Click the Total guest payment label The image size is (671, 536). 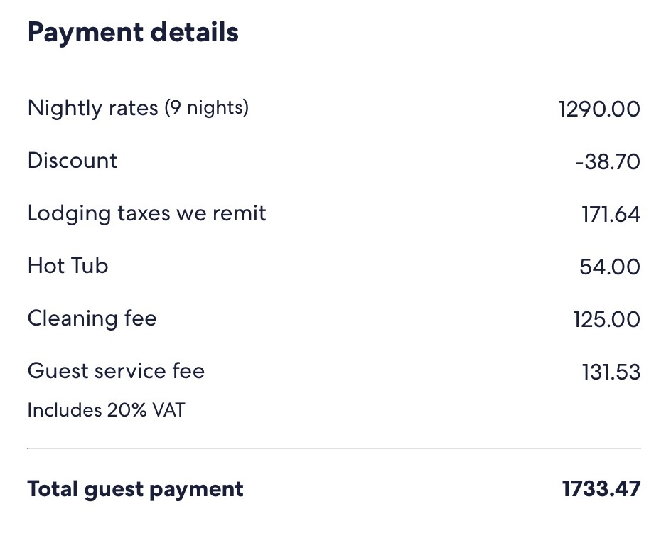pos(135,489)
